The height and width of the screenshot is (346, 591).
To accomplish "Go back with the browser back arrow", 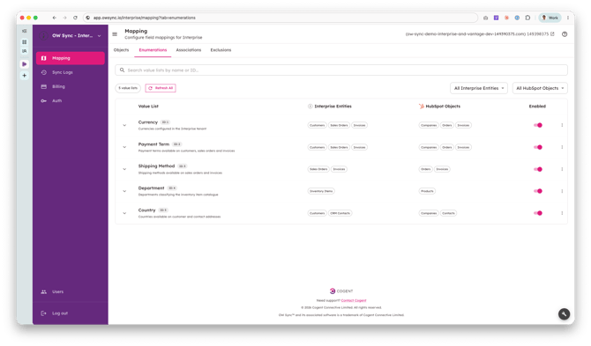I will (55, 18).
